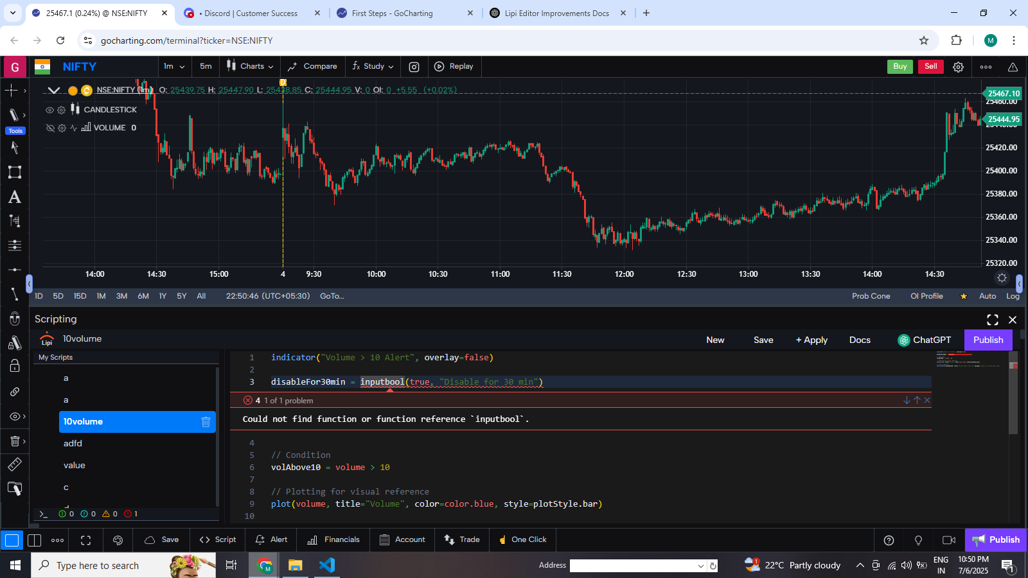Toggle CANDLESTICK visibility eye icon
The height and width of the screenshot is (578, 1028).
50,110
